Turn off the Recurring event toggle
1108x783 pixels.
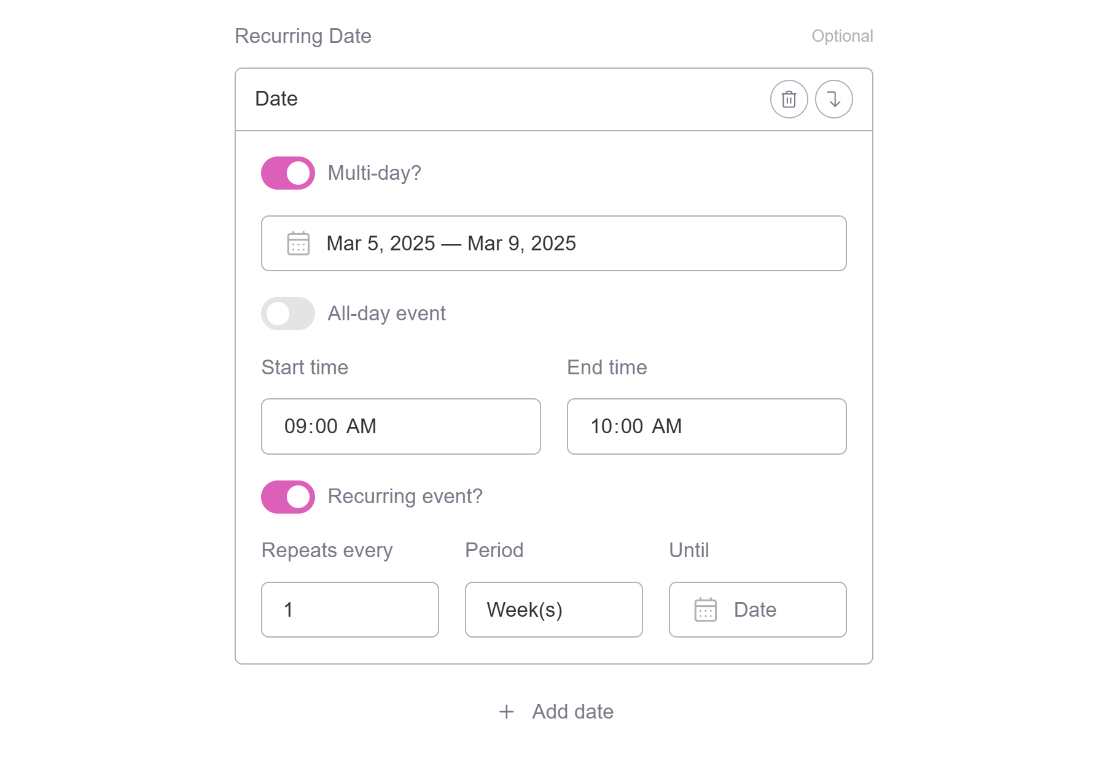point(287,496)
